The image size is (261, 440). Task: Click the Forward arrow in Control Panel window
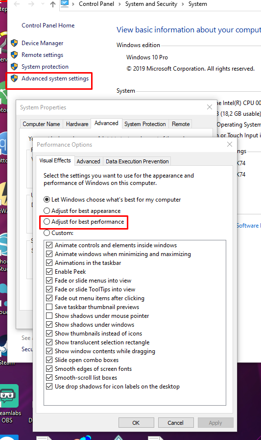[x=31, y=4]
